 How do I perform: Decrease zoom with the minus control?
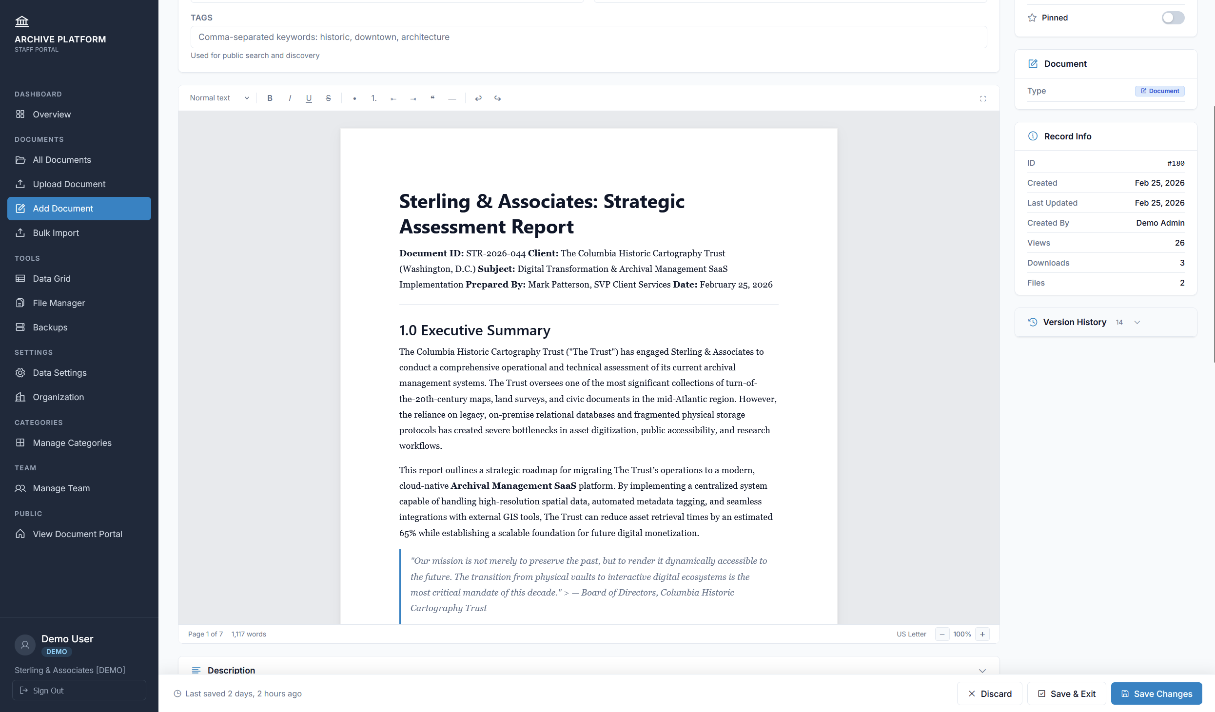942,634
